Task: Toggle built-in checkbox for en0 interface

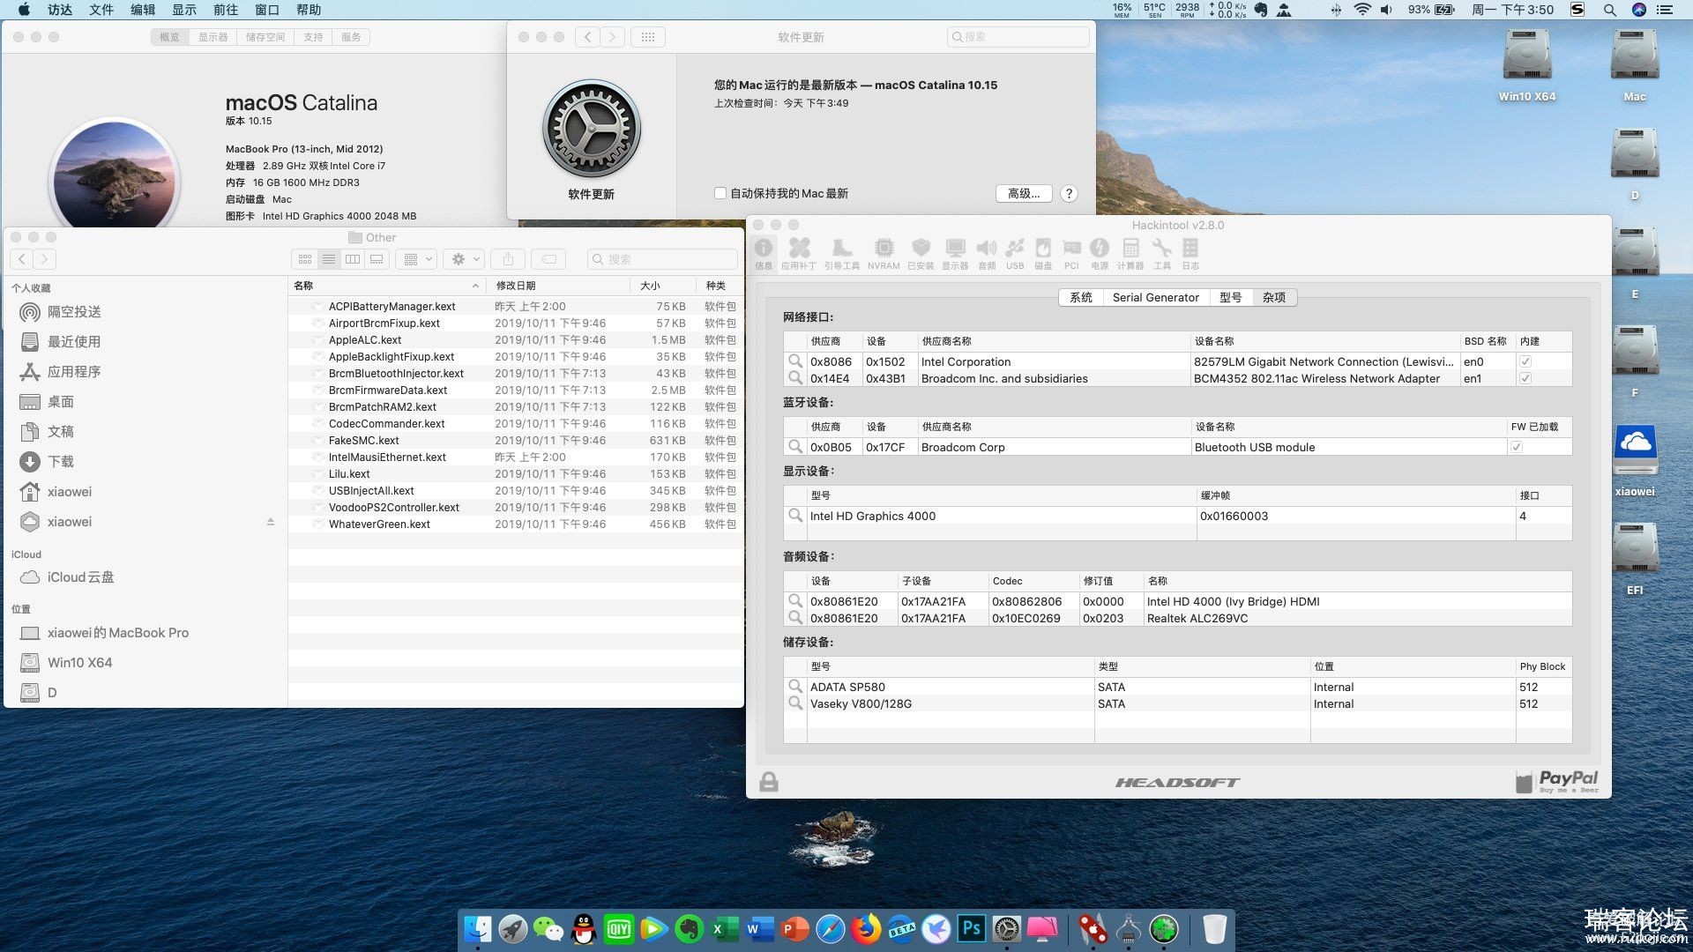Action: tap(1525, 361)
